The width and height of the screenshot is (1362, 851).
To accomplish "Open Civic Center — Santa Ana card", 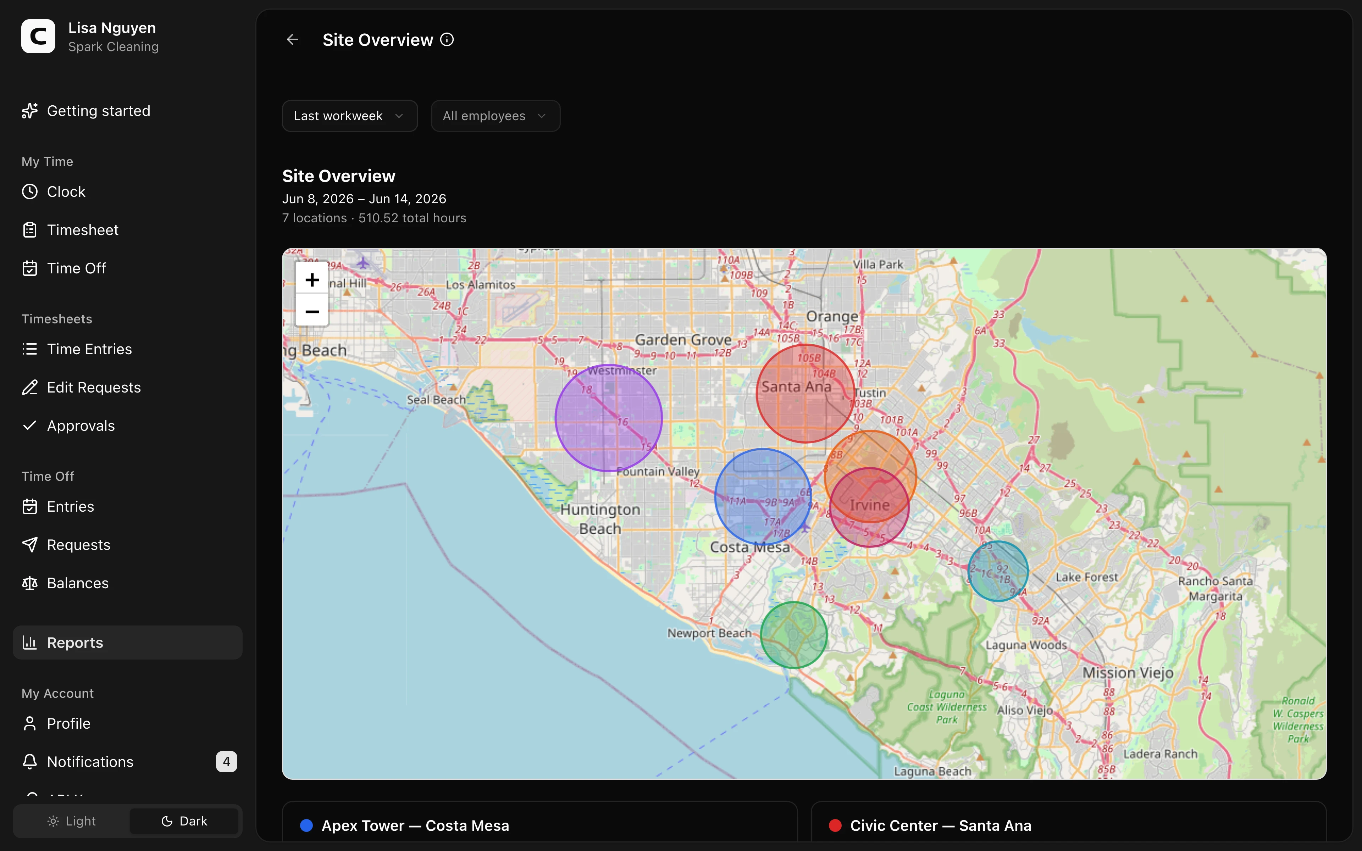I will click(1069, 822).
